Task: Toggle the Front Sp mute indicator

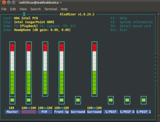Action: [x=61, y=100]
